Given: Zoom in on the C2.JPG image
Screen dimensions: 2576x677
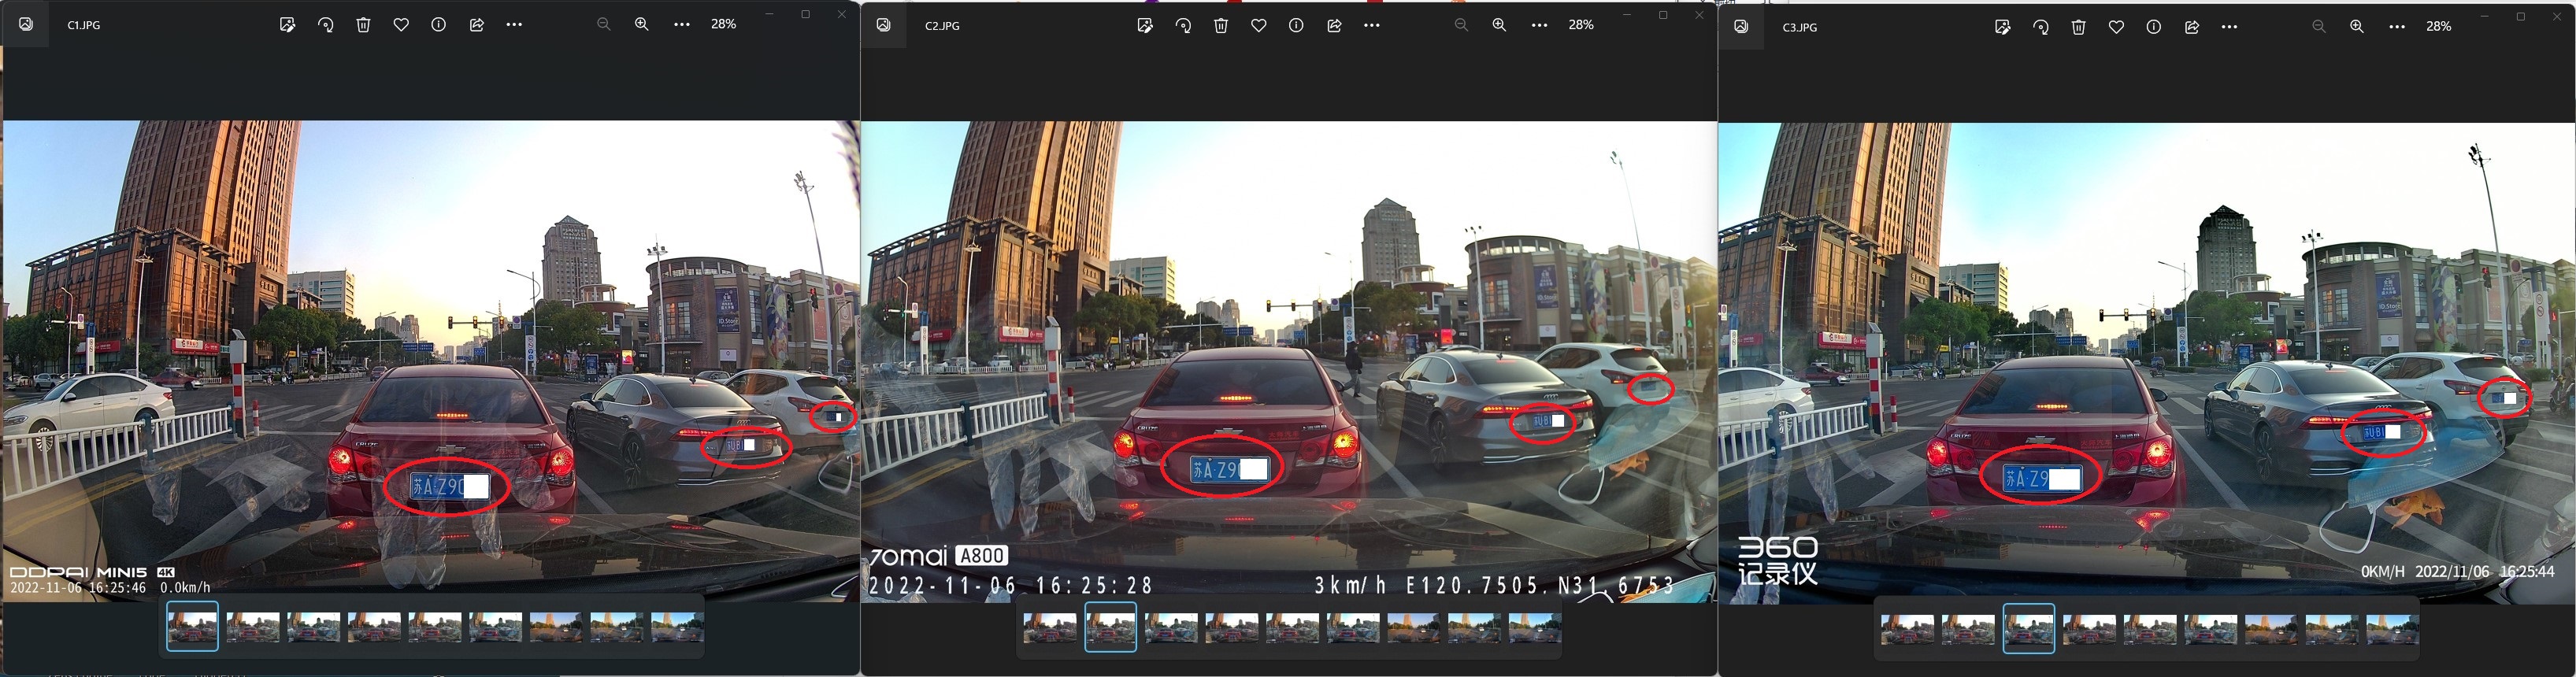Looking at the screenshot, I should point(1499,24).
